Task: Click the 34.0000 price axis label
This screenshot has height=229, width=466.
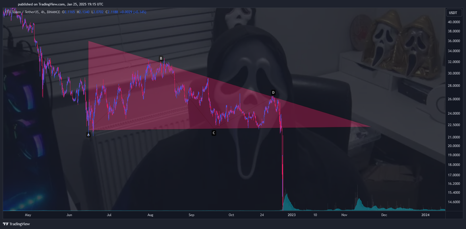Action: [x=454, y=51]
